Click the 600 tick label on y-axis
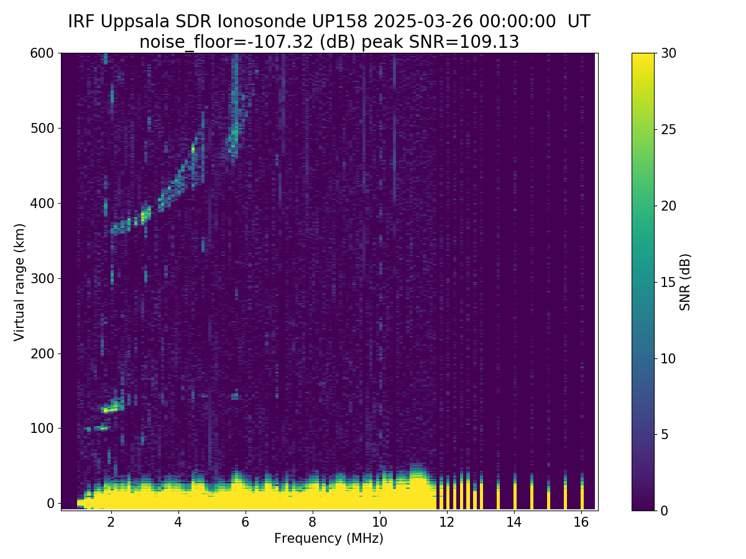 [x=44, y=53]
